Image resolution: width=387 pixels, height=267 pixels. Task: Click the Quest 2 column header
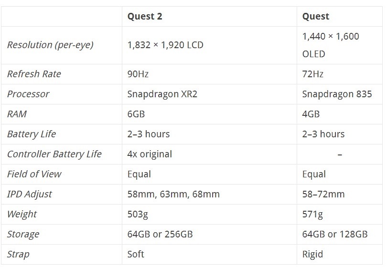(x=145, y=16)
